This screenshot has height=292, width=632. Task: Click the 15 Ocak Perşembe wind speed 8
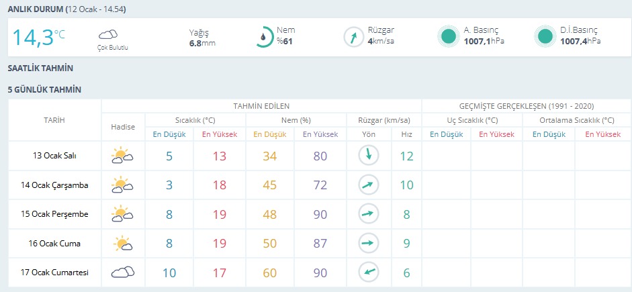pyautogui.click(x=407, y=214)
